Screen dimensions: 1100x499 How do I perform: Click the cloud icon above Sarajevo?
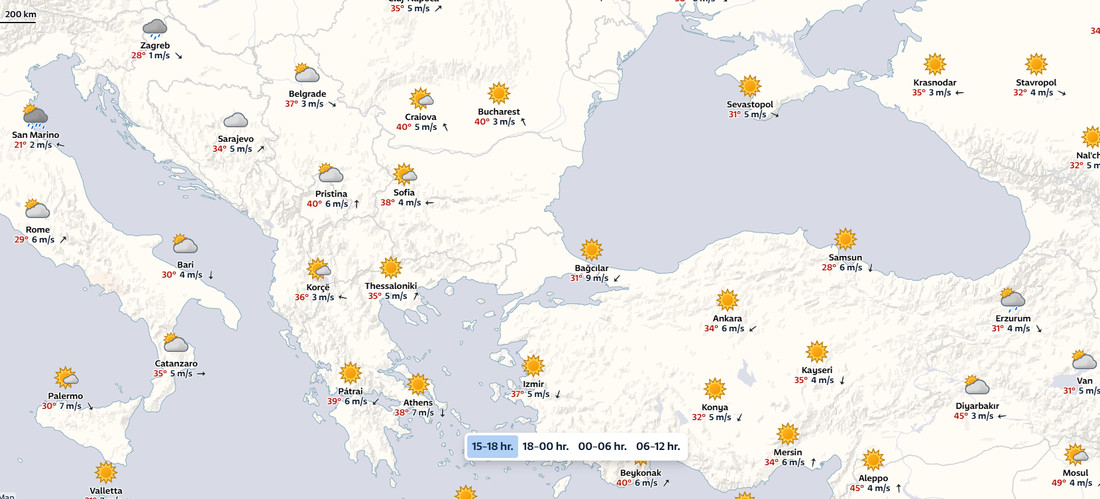point(235,121)
